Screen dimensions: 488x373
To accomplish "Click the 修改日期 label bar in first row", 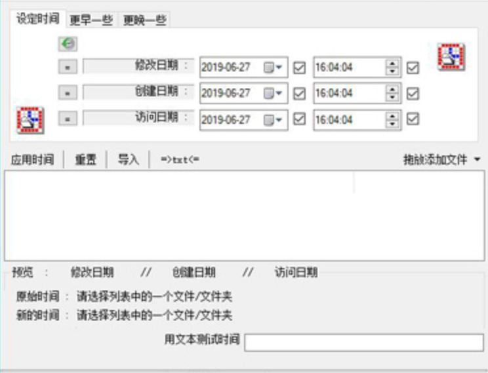I will tap(138, 66).
